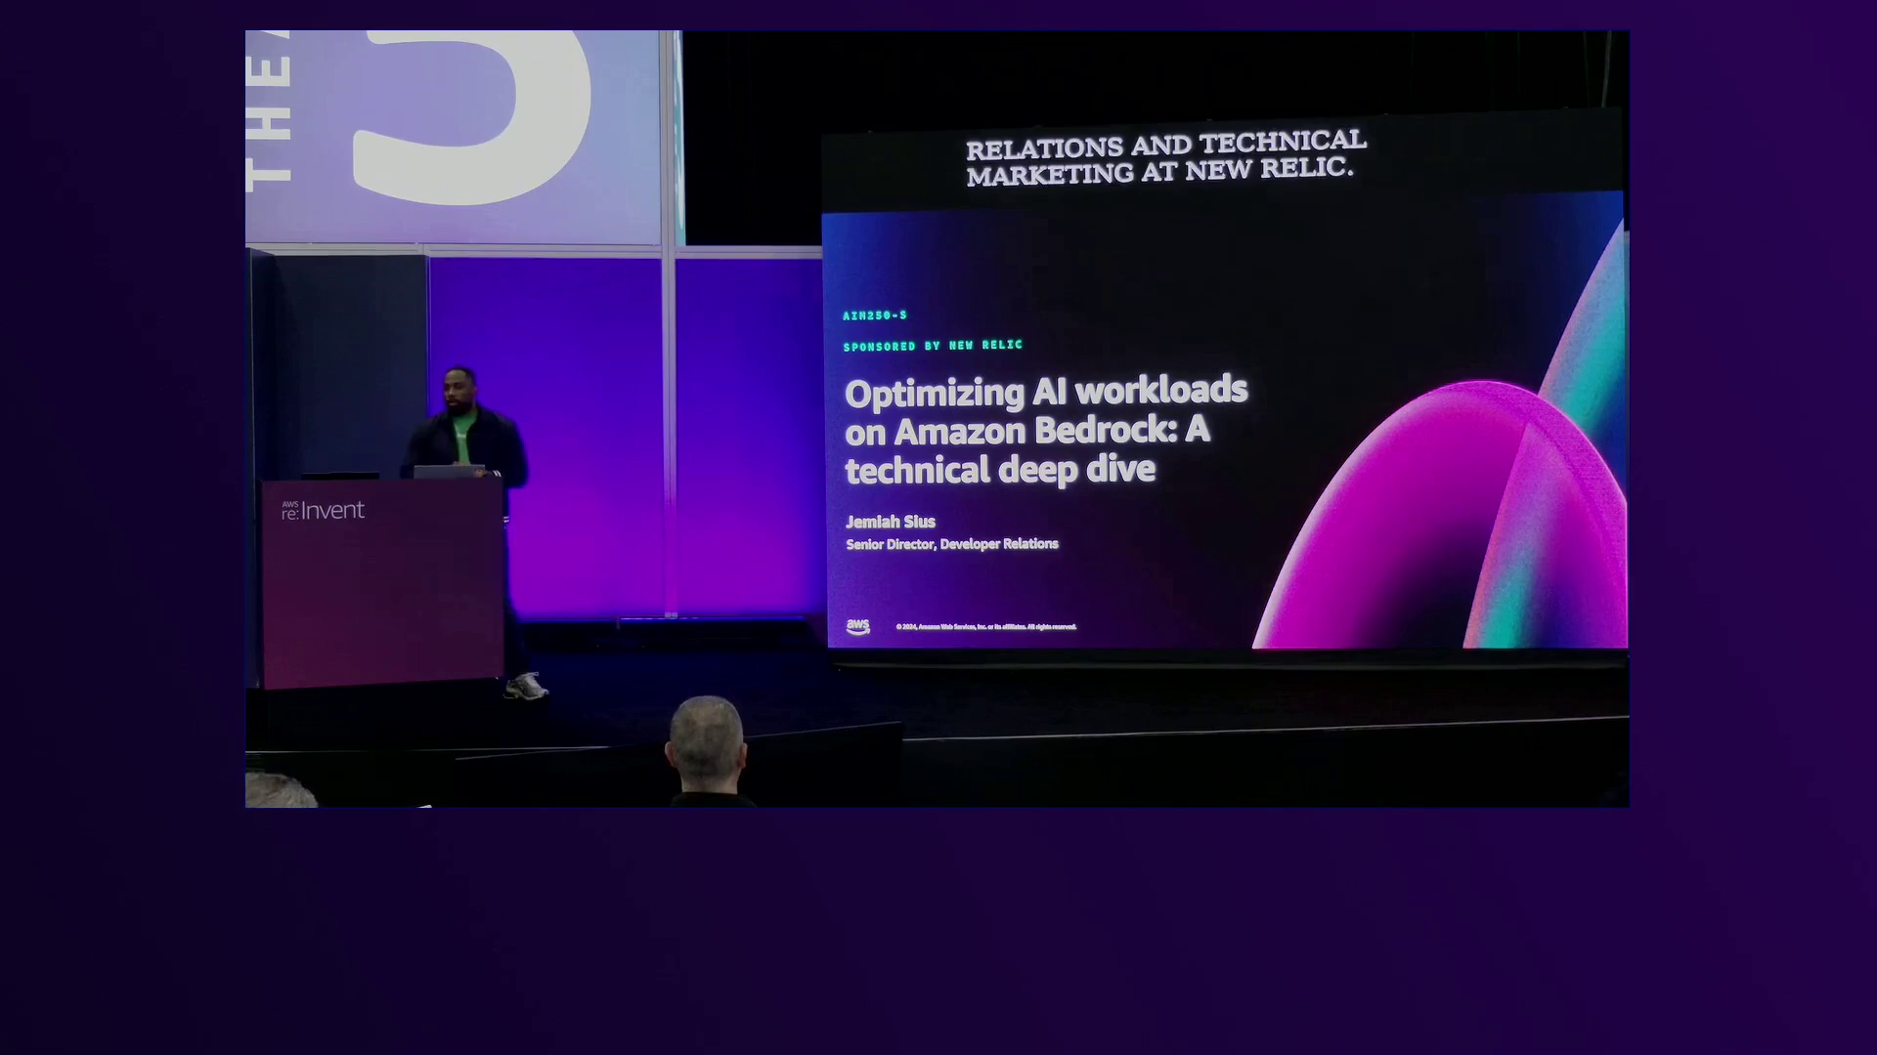Click the presenter name Jemiah Sius
Screen dimensions: 1877x1055
click(891, 522)
